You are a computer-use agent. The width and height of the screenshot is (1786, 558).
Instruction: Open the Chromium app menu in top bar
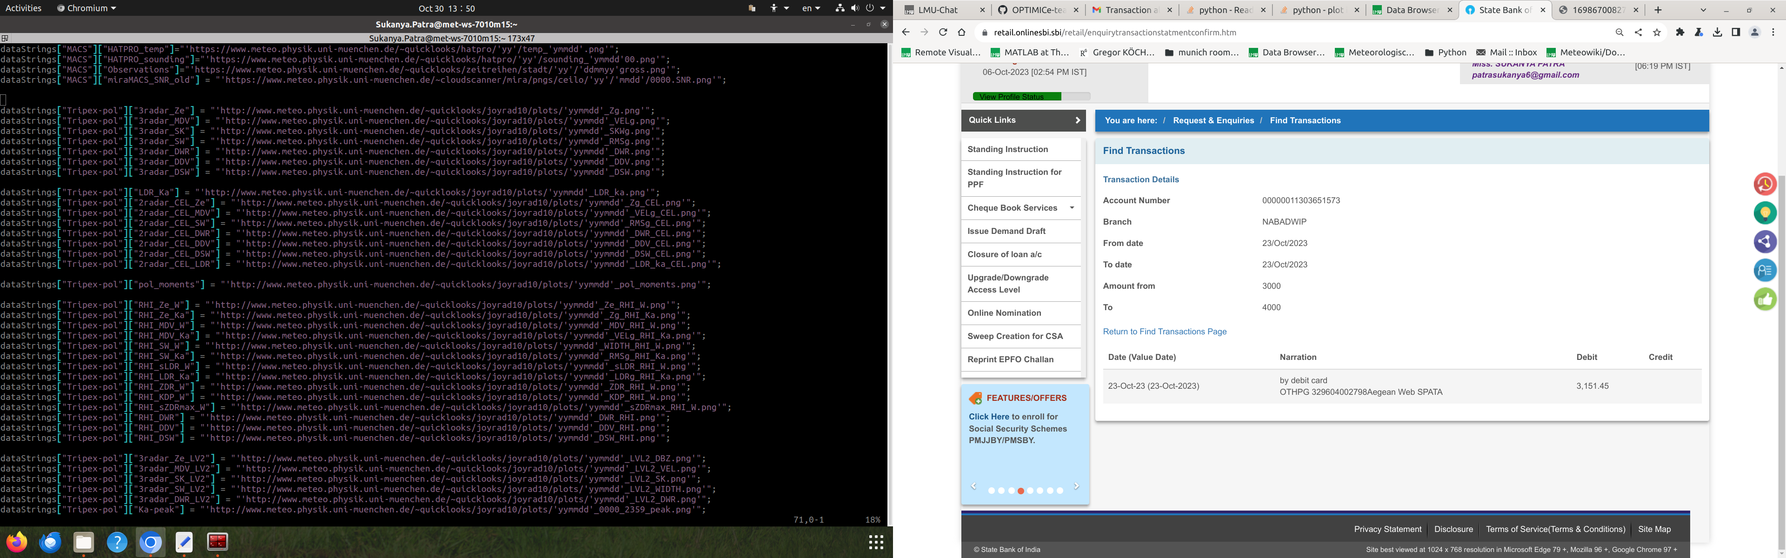point(87,8)
